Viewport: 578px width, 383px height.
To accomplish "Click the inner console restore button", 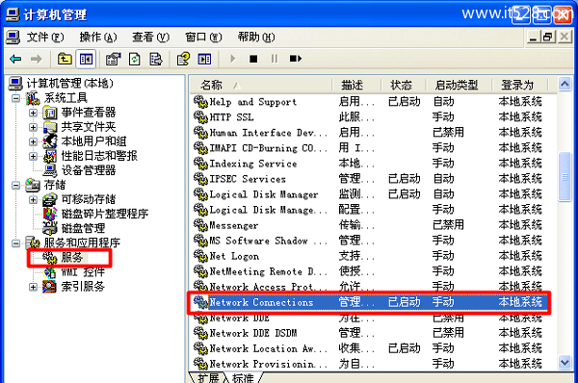I will click(548, 37).
